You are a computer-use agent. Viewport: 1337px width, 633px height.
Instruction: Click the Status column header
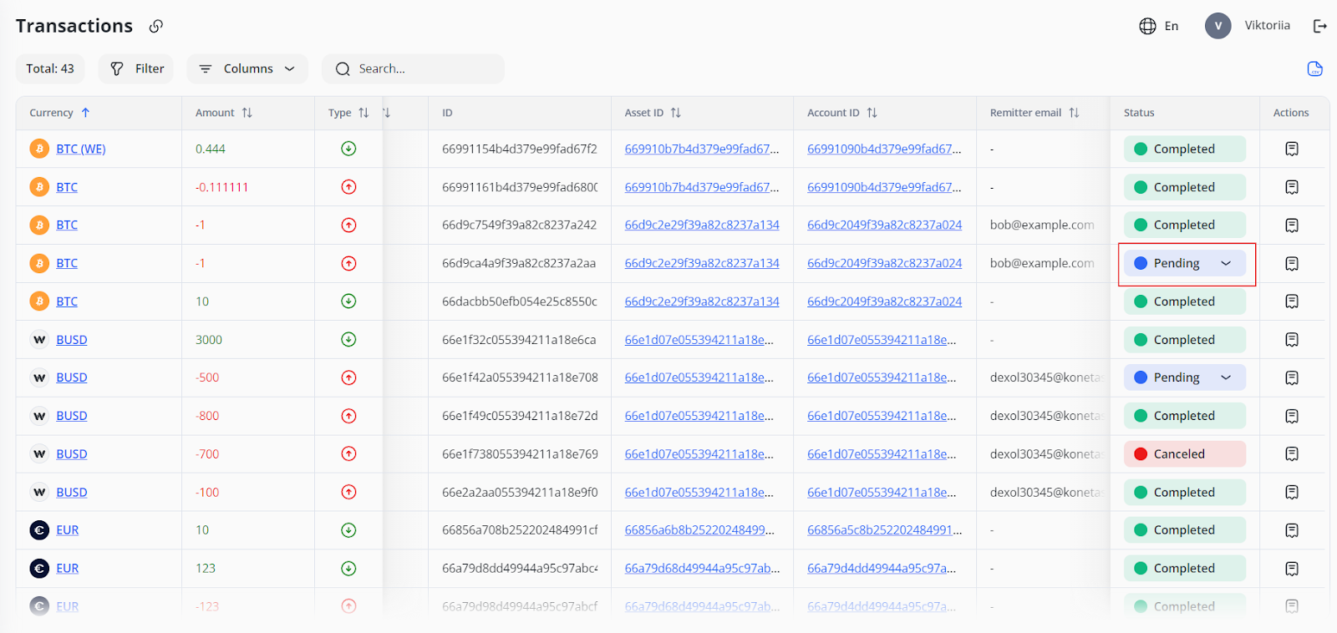click(1139, 113)
